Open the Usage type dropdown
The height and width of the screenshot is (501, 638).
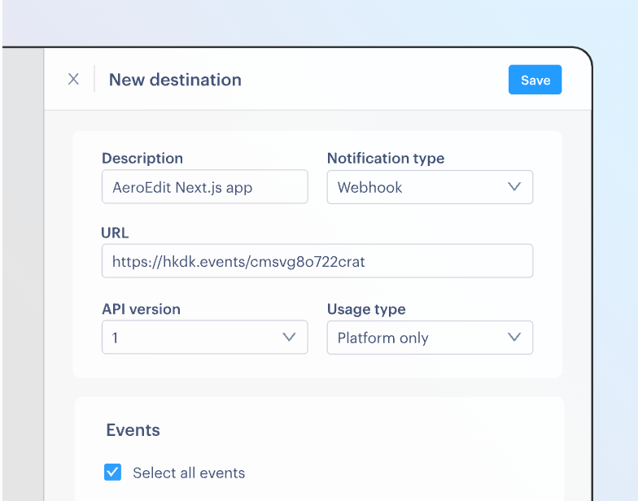(x=430, y=337)
